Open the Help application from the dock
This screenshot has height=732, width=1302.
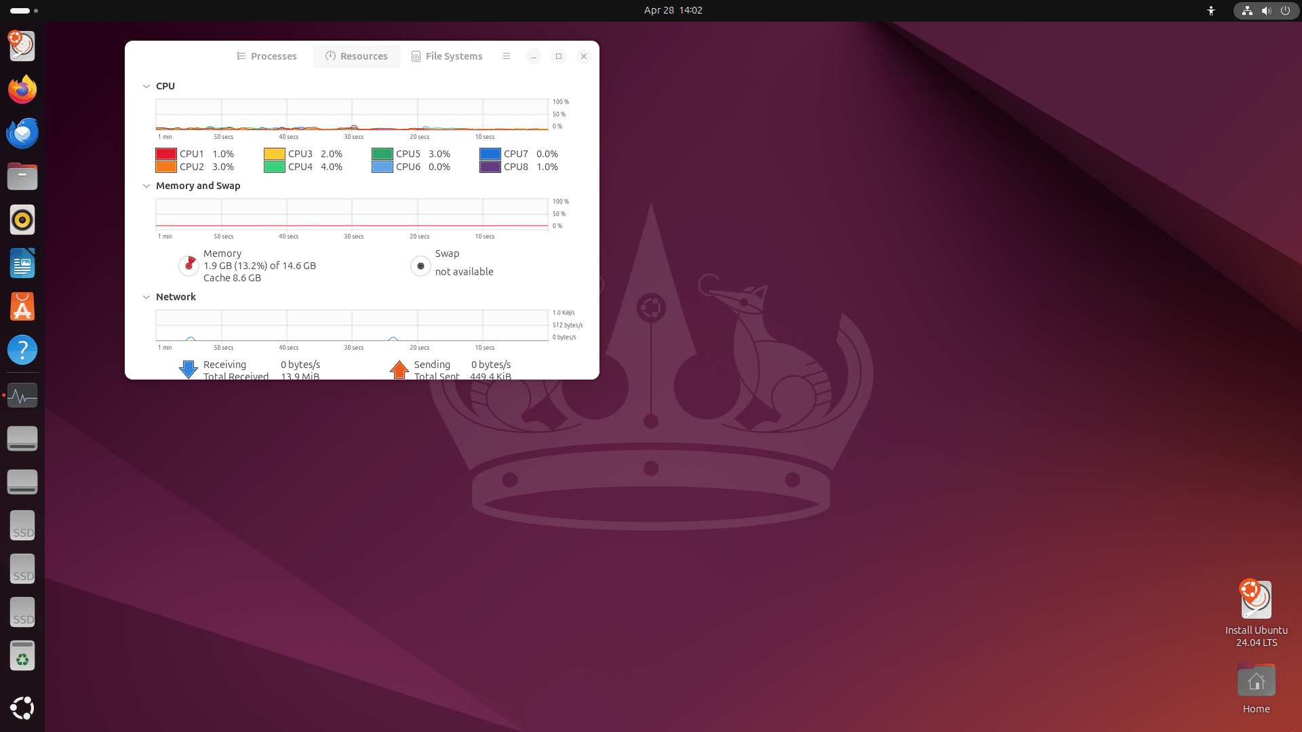(22, 350)
